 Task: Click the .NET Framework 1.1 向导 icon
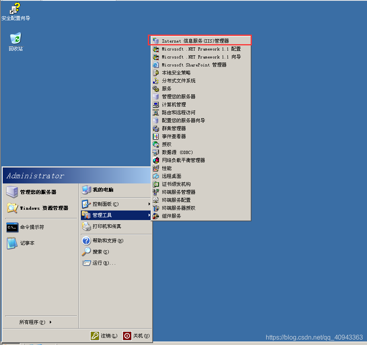156,57
